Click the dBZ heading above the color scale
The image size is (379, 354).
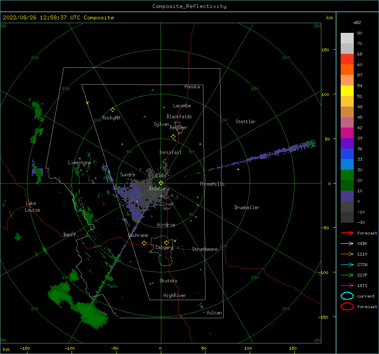click(357, 22)
